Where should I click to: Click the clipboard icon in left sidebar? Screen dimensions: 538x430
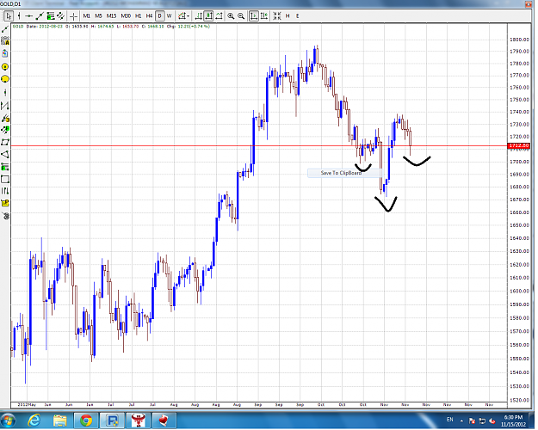pos(5,53)
